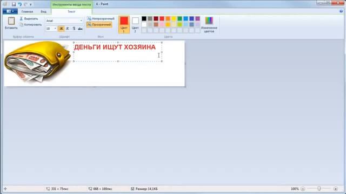The width and height of the screenshot is (346, 194).
Task: Pick the turquoise blue color swatch
Action: [186, 18]
